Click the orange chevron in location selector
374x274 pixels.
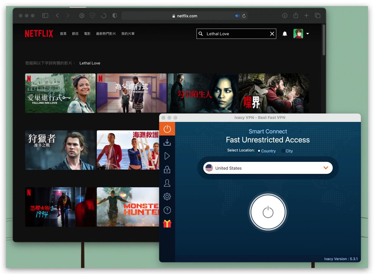pos(326,168)
